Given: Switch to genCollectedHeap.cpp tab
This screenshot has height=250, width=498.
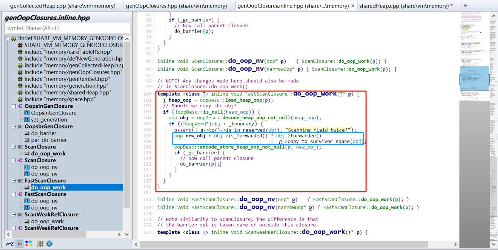Looking at the screenshot, I should tap(62, 6).
